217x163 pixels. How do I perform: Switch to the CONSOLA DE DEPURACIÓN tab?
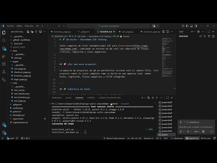pyautogui.click(x=110, y=98)
